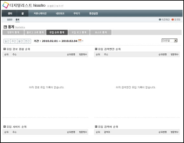Open the 커뮤니케이션 menu

pyautogui.click(x=40, y=13)
